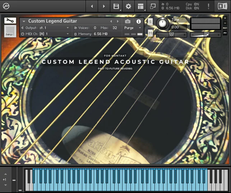This screenshot has width=231, height=193.
Task: Open the Output st. 1 dropdown
Action: point(45,28)
